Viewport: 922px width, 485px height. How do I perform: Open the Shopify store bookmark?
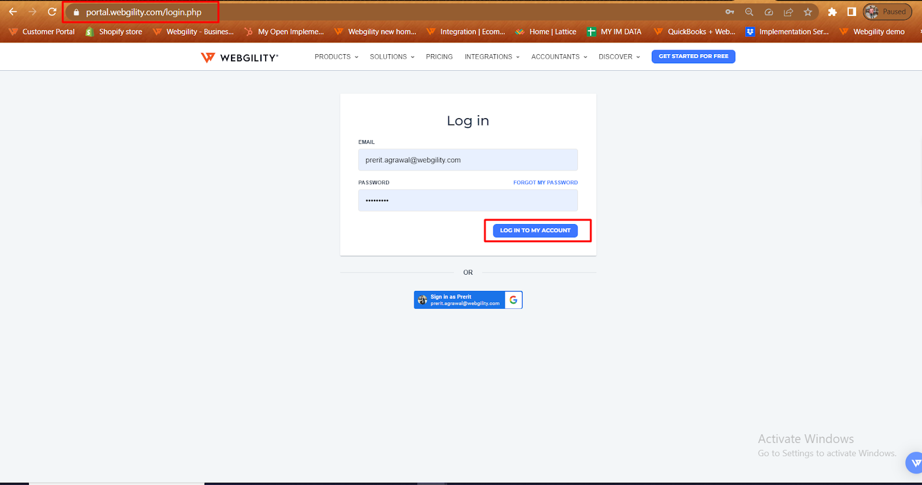point(114,32)
